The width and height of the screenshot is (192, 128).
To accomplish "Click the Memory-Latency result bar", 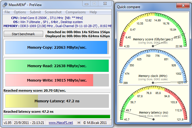I will 57,101.
